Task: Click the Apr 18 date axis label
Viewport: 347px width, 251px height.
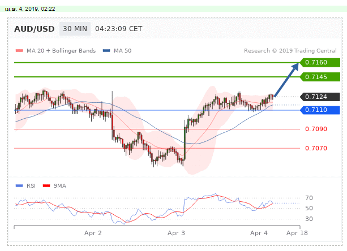Action: [x=297, y=233]
